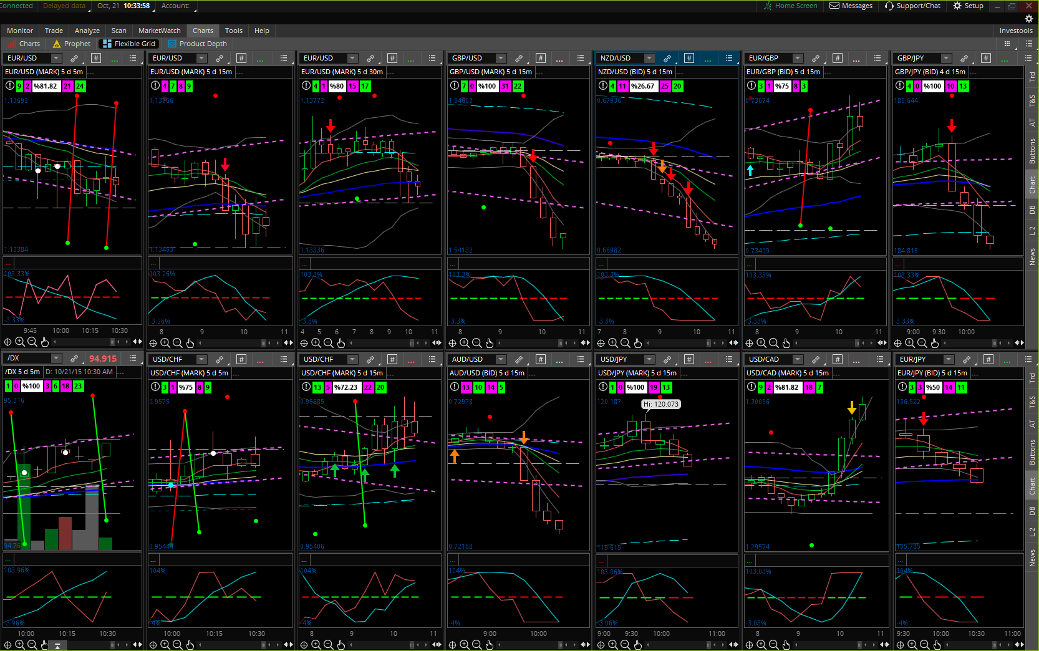Expand the /DX symbol selector dropdown
The height and width of the screenshot is (651, 1039).
pos(56,359)
